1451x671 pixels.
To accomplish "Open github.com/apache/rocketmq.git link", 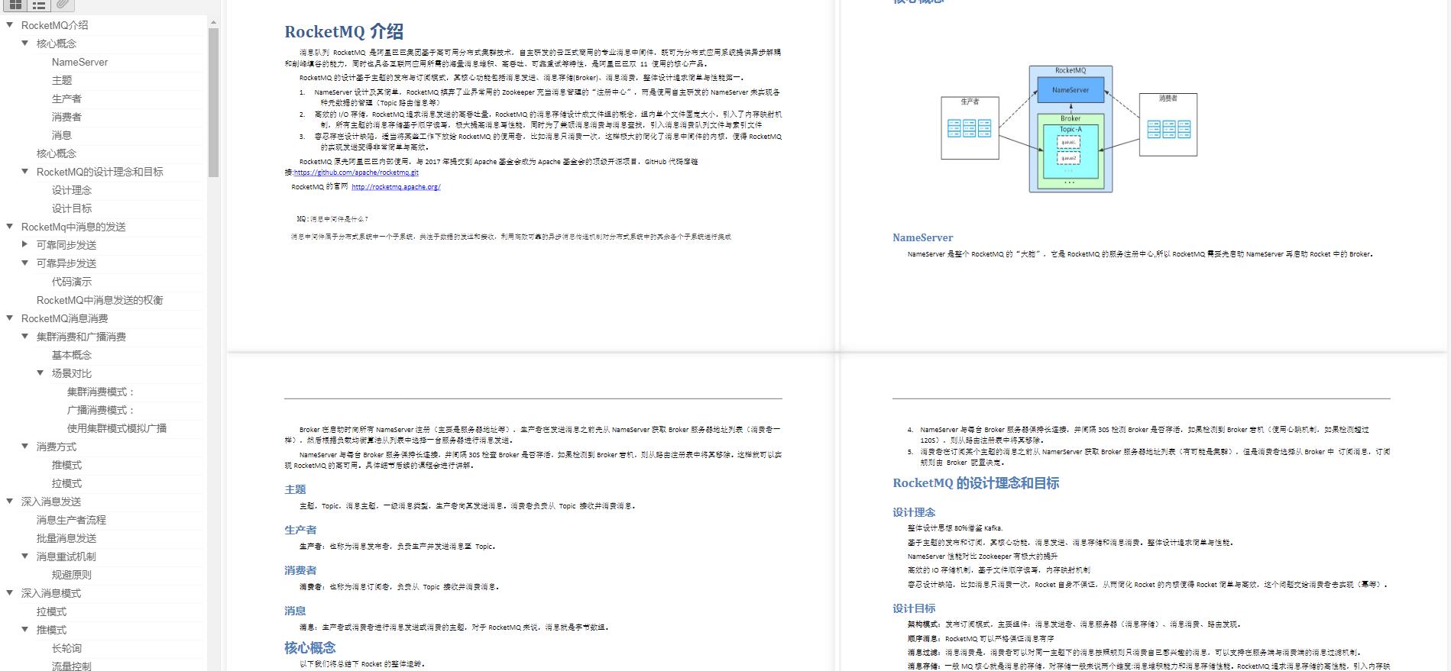I will [x=356, y=173].
